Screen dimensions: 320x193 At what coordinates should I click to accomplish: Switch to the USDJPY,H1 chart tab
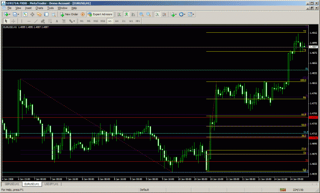(51, 184)
